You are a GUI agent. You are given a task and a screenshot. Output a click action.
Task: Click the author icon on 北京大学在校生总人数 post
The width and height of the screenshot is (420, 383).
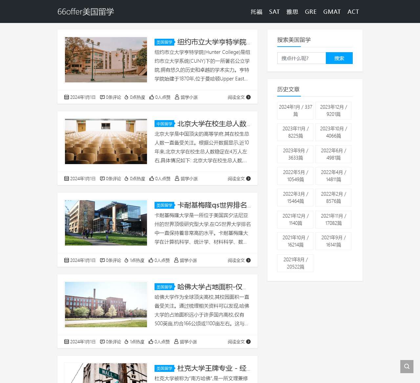177,179
